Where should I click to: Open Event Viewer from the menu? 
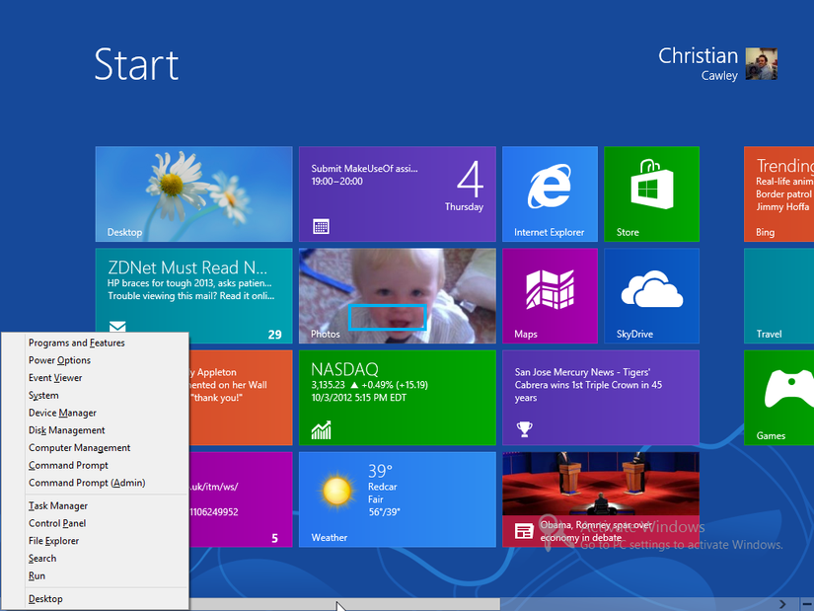coord(55,378)
